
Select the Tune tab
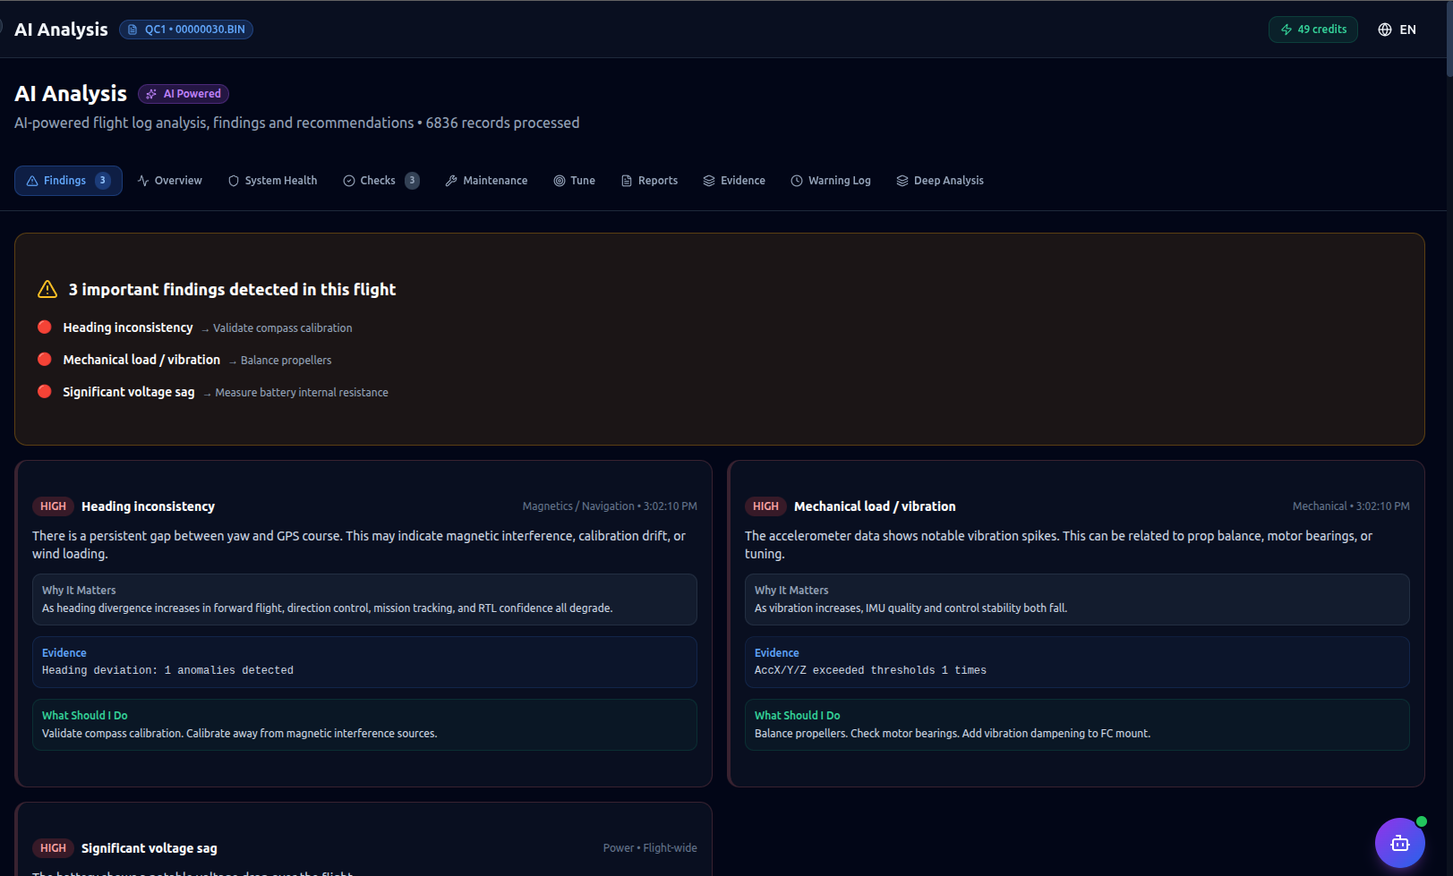pyautogui.click(x=574, y=181)
